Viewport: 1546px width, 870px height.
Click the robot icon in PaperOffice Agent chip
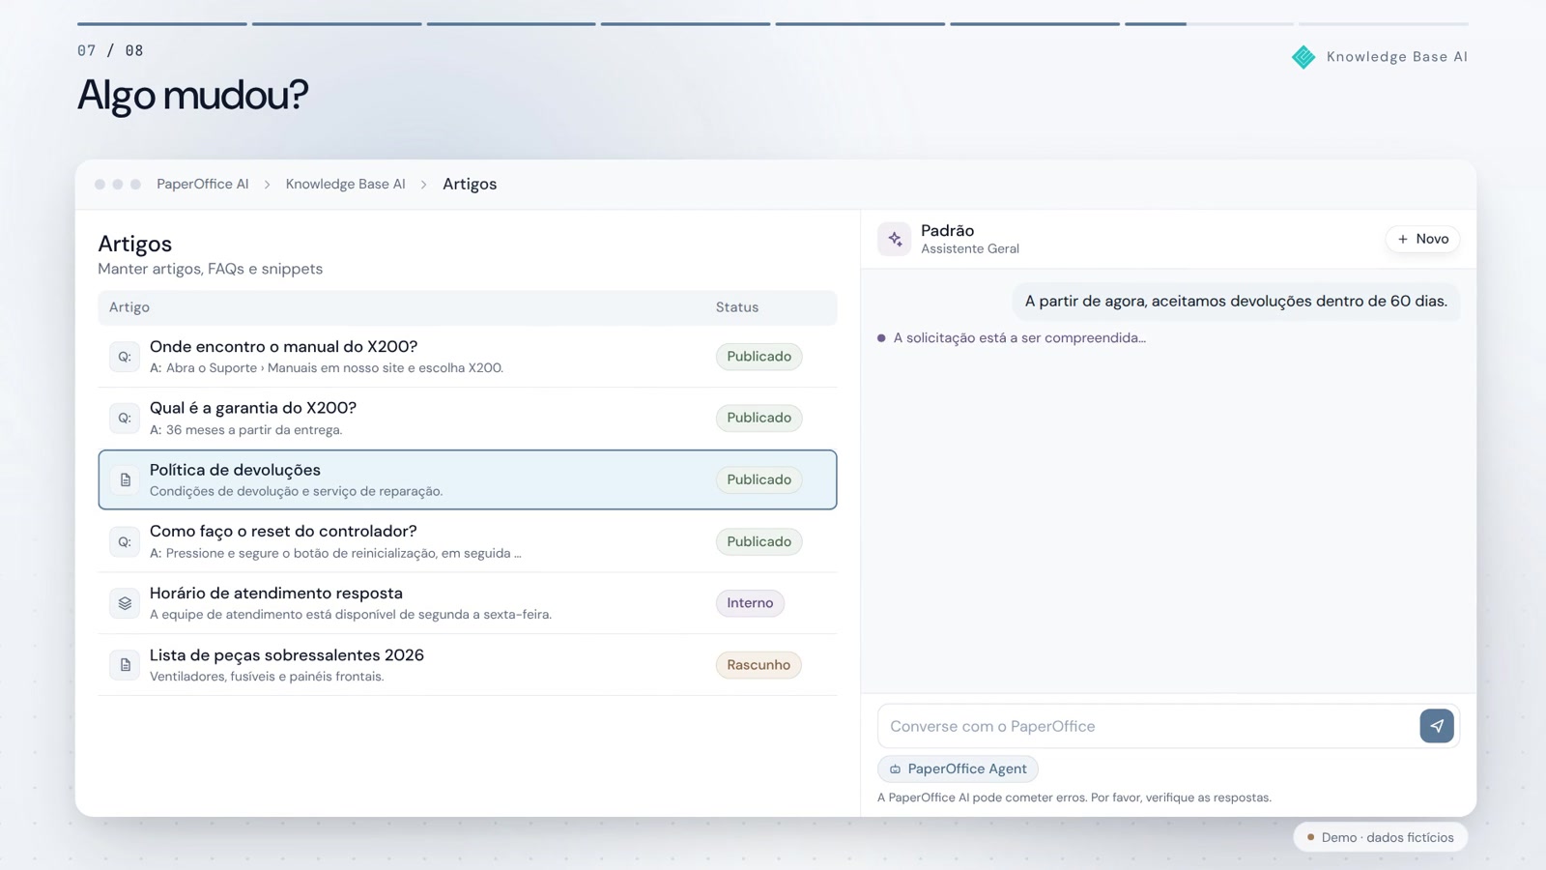point(895,769)
